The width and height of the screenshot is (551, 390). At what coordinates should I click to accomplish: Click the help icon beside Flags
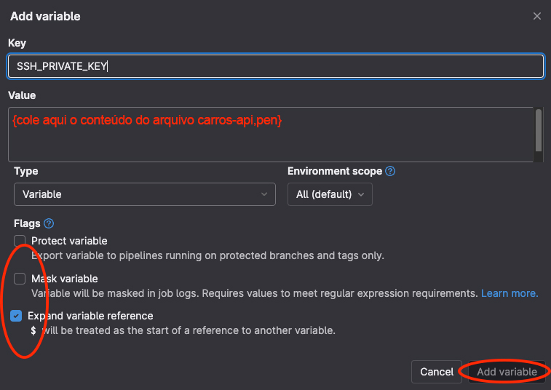(x=49, y=223)
